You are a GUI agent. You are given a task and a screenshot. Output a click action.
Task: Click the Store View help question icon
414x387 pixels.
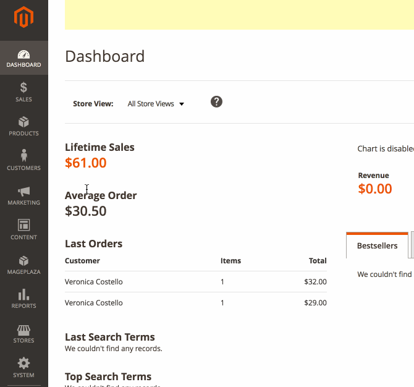coord(216,102)
